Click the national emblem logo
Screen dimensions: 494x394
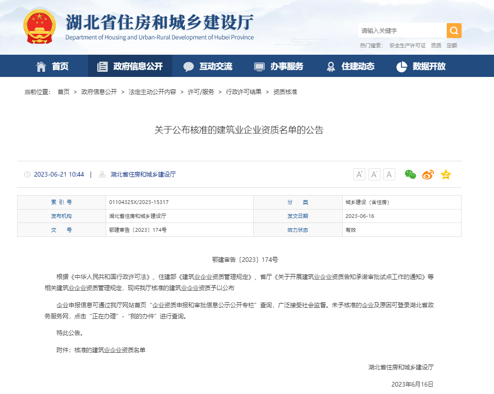tap(40, 26)
